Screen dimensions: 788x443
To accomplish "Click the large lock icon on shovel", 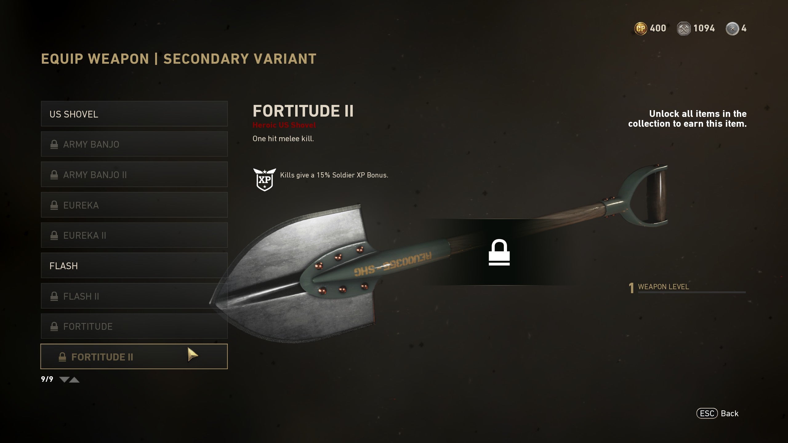I will pyautogui.click(x=499, y=252).
